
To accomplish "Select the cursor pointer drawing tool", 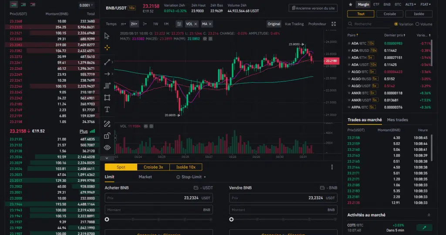I will [x=107, y=36].
